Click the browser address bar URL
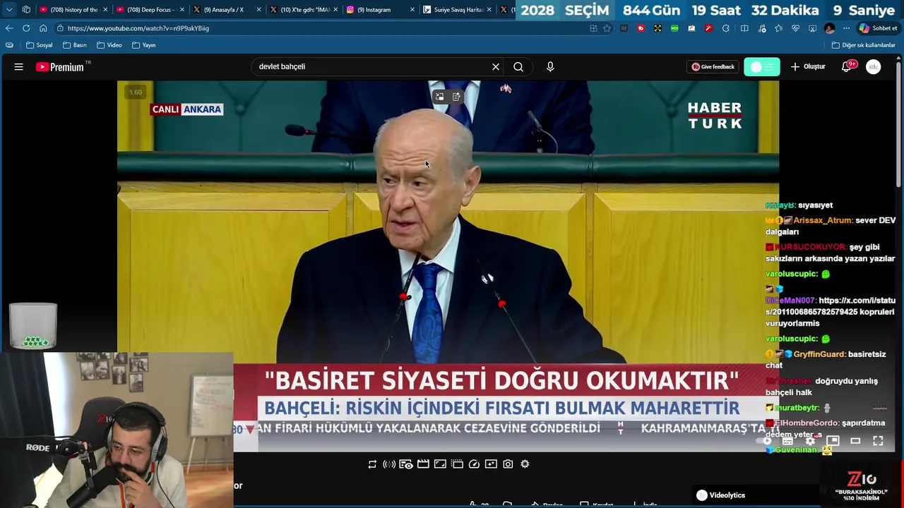The height and width of the screenshot is (508, 904). 138,28
